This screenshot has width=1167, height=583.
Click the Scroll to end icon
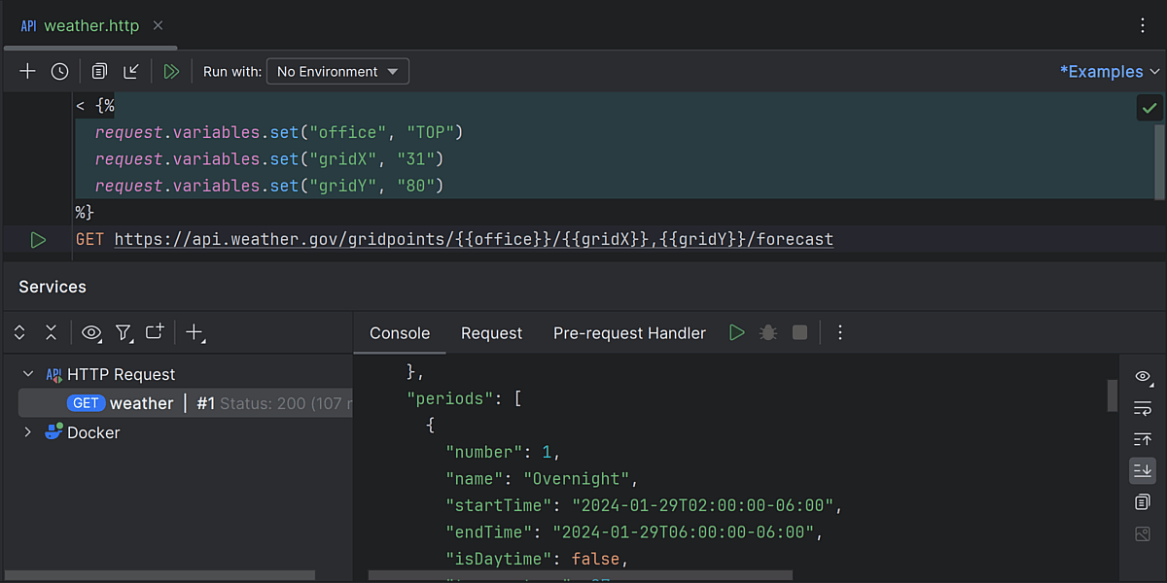point(1143,470)
